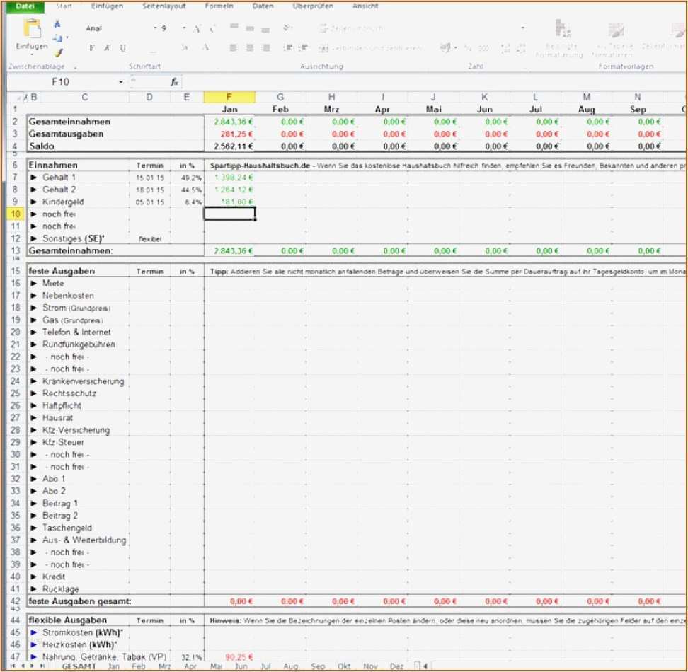The image size is (688, 672).
Task: Open the Jan sheet tab
Action: [114, 666]
